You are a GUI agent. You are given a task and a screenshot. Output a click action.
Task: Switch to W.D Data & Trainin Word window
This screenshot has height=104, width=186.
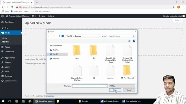(x=110, y=101)
